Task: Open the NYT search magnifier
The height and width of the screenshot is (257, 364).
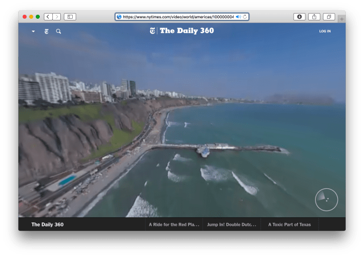Action: (59, 31)
